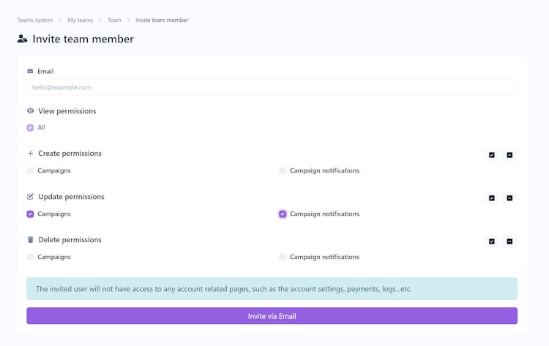Deselect all Create permissions minus icon

pyautogui.click(x=509, y=155)
